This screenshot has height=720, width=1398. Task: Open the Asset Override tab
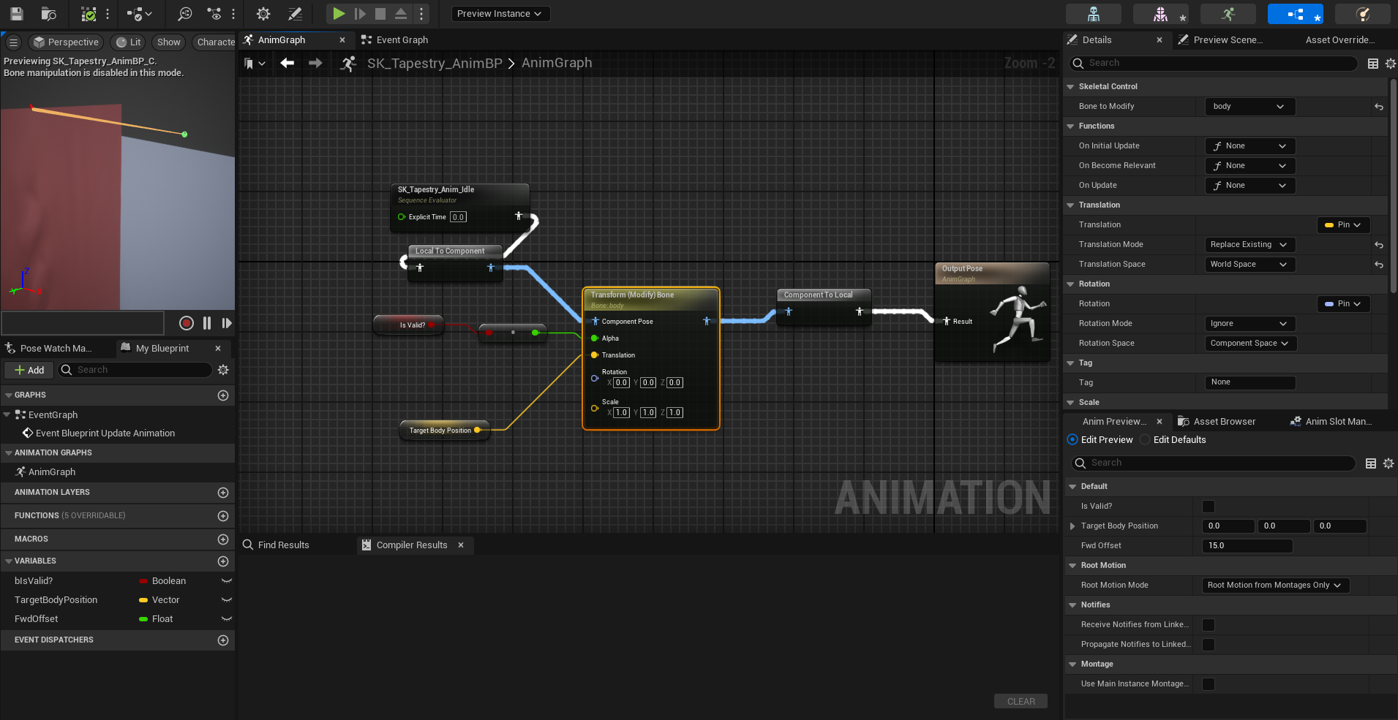(x=1339, y=40)
